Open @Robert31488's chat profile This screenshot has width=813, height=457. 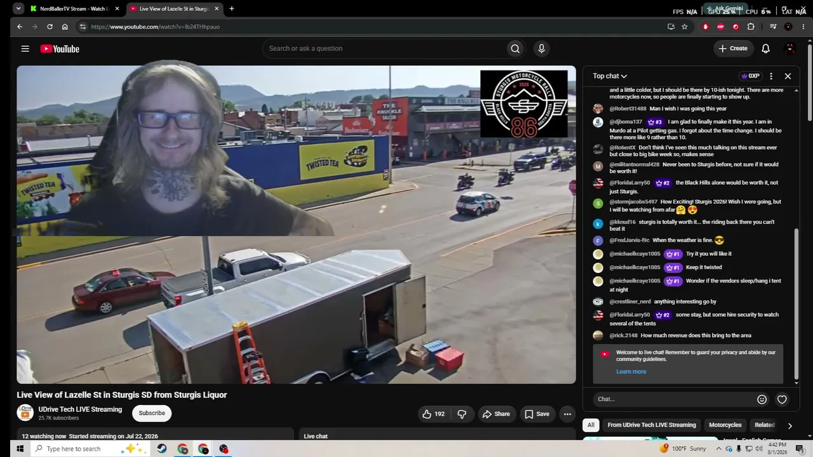pos(628,109)
